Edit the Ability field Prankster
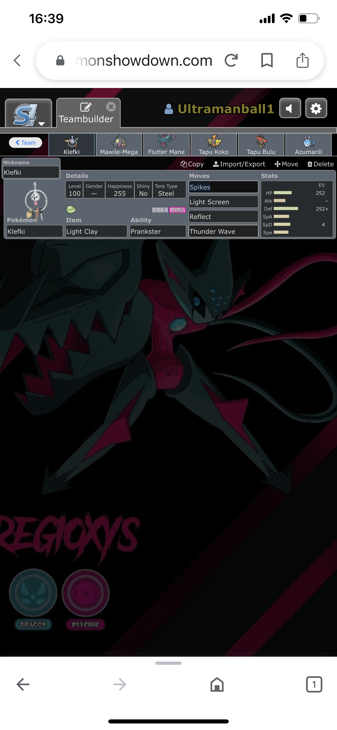The width and height of the screenshot is (337, 730). (x=158, y=231)
